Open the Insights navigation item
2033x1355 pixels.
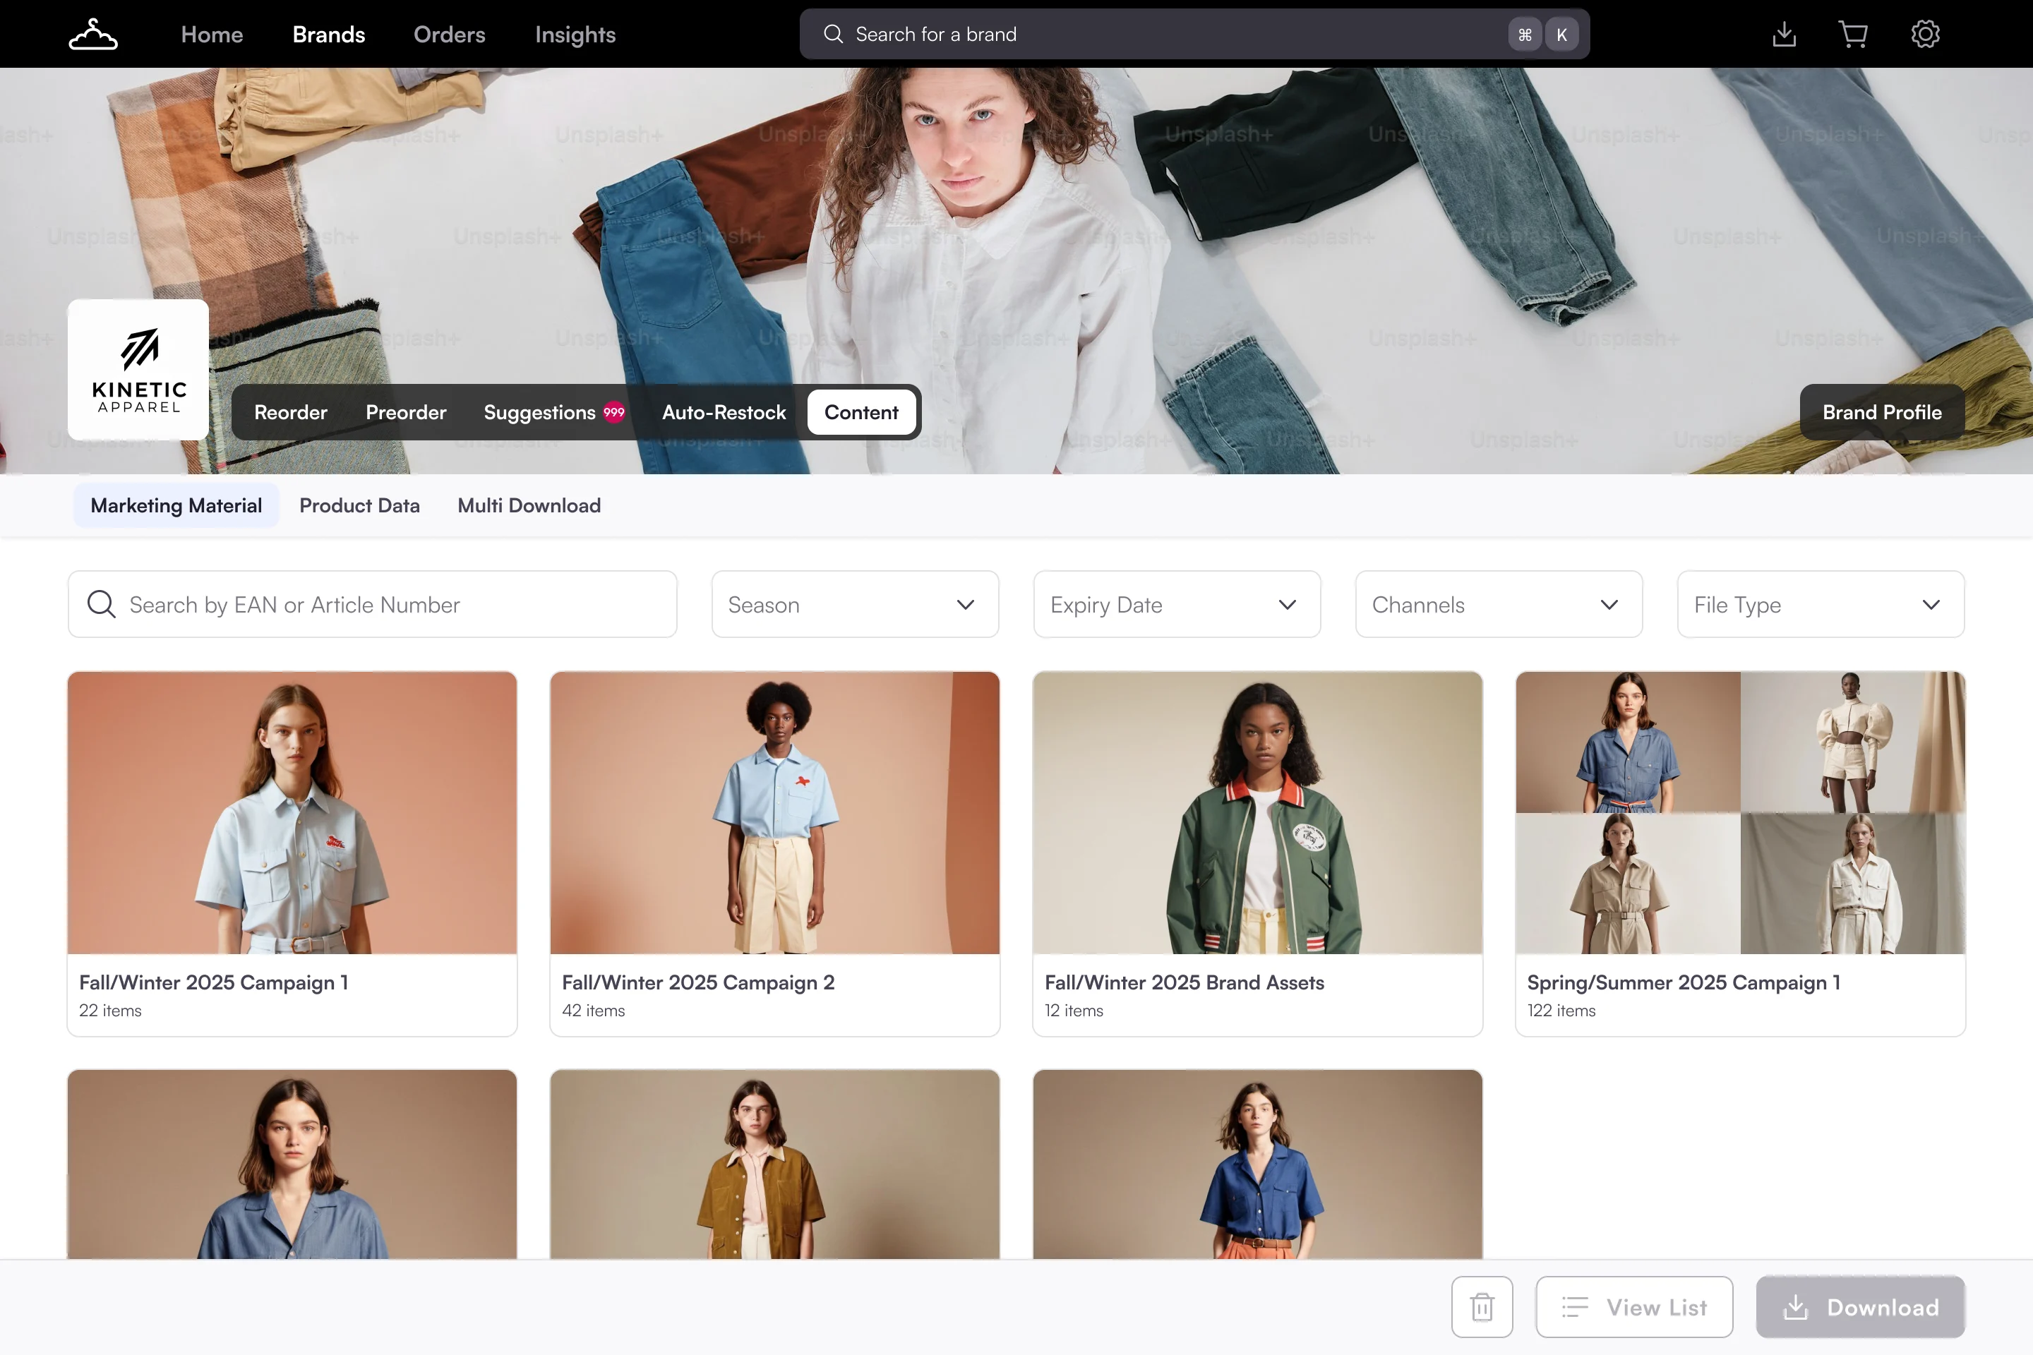point(575,35)
